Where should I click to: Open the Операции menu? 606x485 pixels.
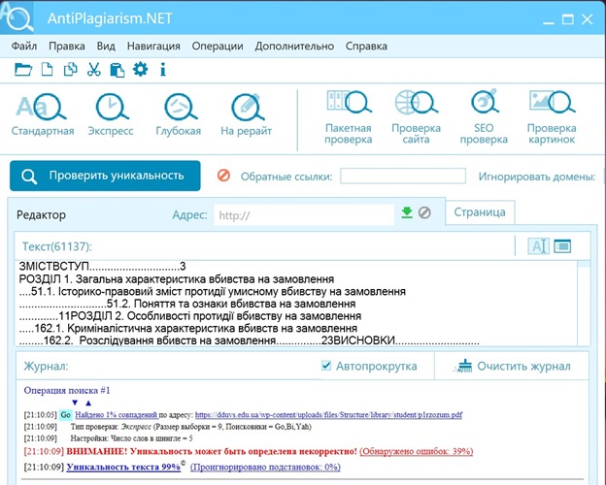click(218, 46)
